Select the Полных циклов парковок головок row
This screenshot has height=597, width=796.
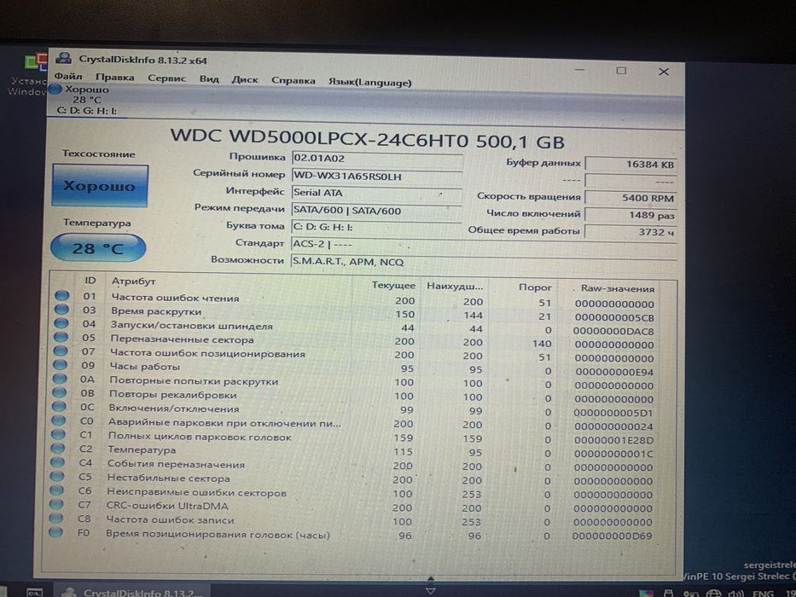pos(352,438)
